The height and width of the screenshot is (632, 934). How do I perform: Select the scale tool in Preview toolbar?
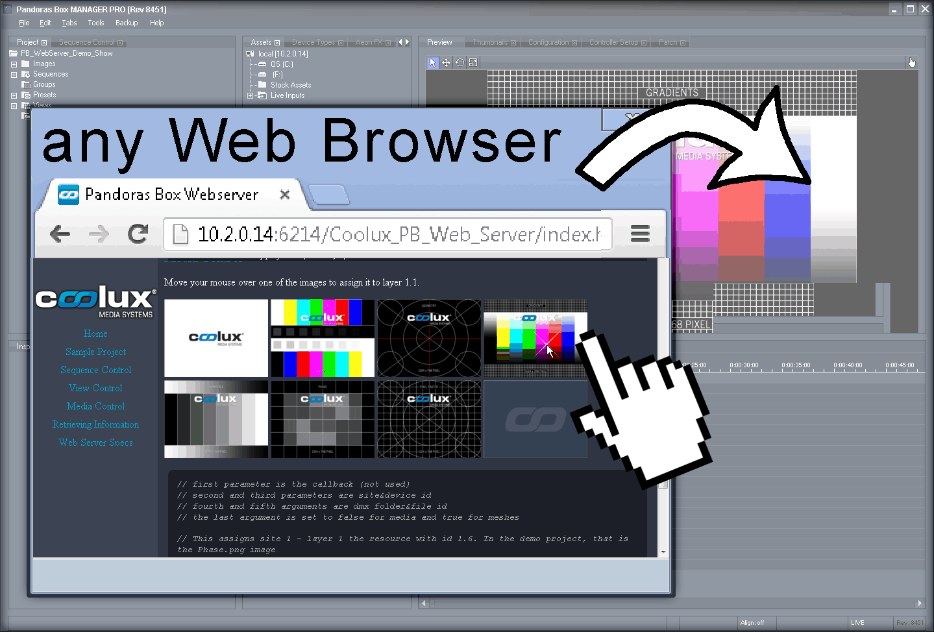[x=473, y=62]
